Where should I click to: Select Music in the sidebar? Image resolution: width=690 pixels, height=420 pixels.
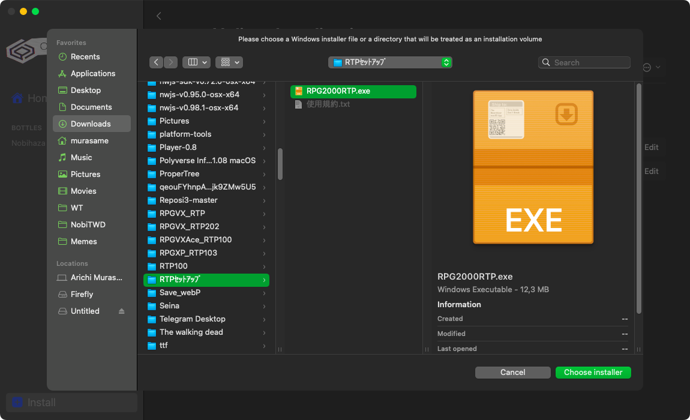(81, 157)
